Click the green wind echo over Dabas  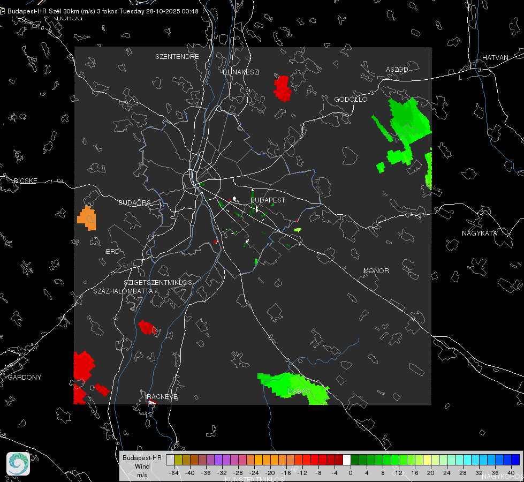click(294, 387)
